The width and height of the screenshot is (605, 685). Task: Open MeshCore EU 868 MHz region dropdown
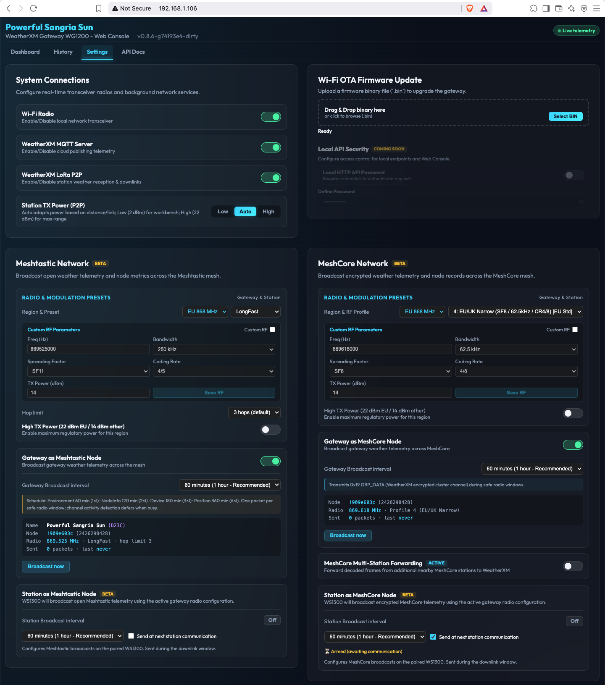coord(423,312)
